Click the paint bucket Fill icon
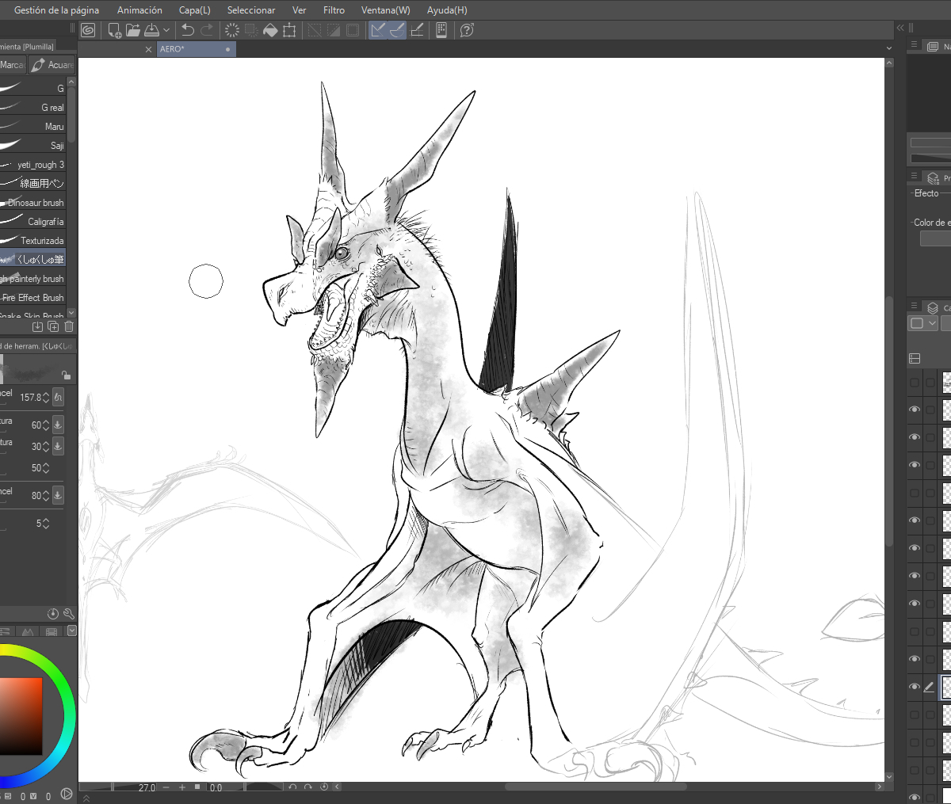Screen dimensions: 951x804 pyautogui.click(x=270, y=30)
